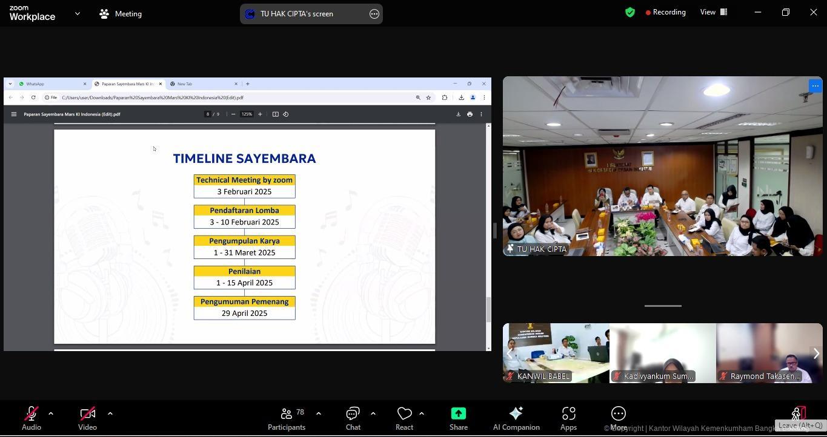Open the React emoji menu
Viewport: 827px width, 437px height.
(x=404, y=418)
